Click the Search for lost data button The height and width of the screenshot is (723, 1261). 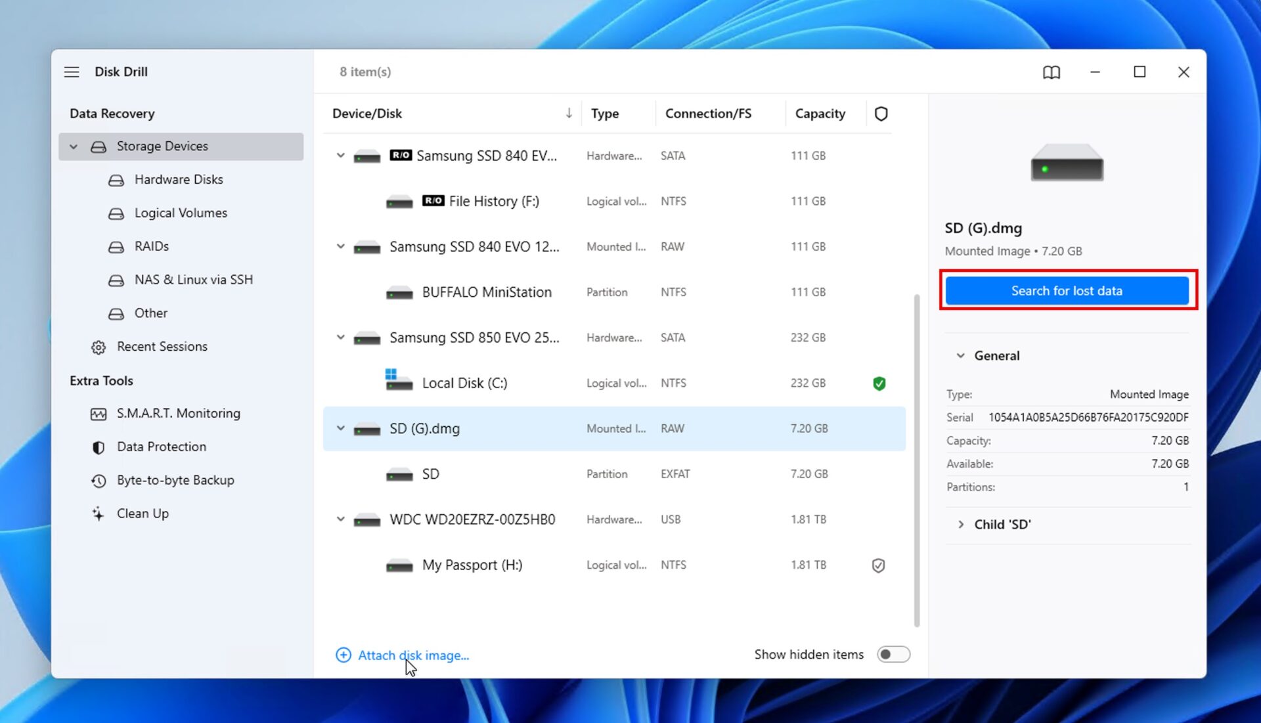pos(1066,290)
